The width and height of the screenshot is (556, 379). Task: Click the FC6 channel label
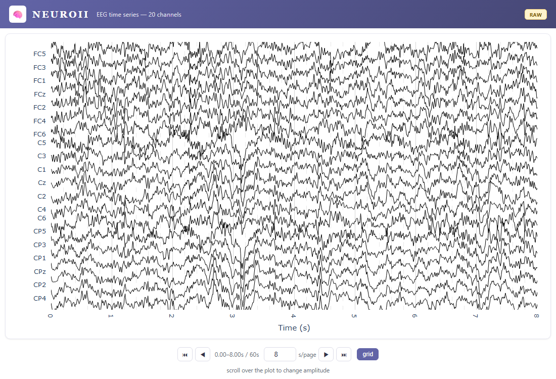pos(39,134)
